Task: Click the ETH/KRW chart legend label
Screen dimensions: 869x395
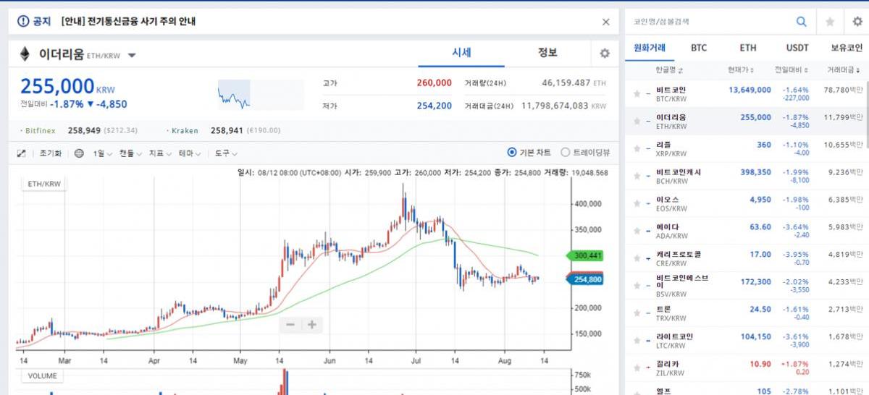Action: pos(44,184)
